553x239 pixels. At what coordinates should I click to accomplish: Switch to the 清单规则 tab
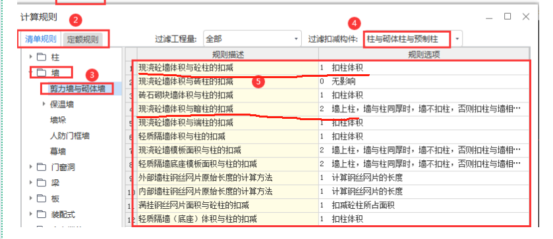(x=41, y=39)
